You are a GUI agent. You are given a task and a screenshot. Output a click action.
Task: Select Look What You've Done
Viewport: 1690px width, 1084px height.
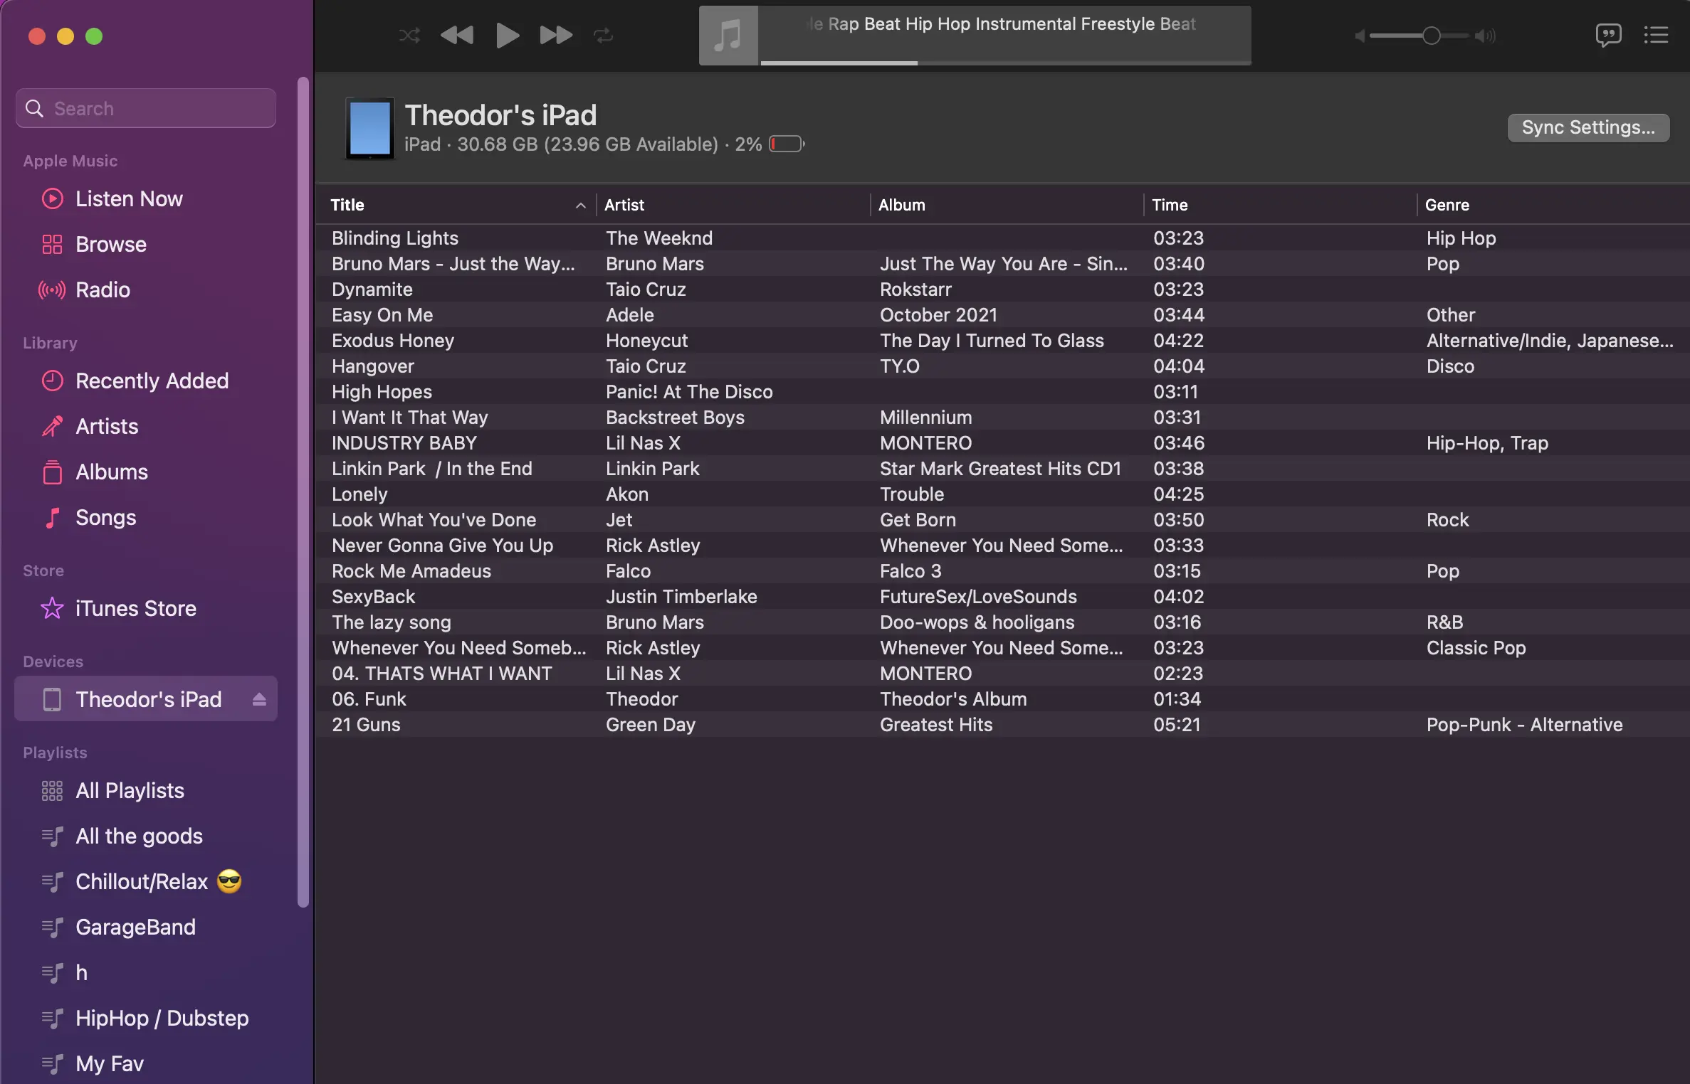[x=1003, y=520]
